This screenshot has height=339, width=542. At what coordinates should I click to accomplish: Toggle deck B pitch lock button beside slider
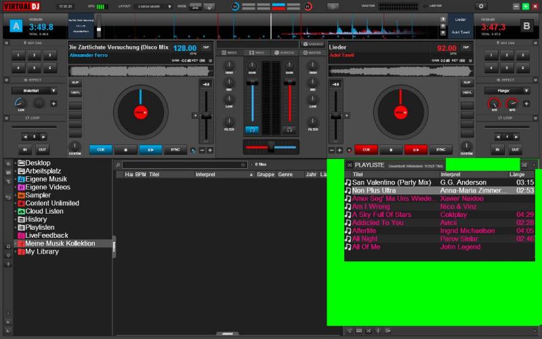(347, 115)
